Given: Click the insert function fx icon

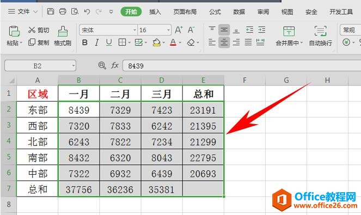Looking at the screenshot, I should point(115,66).
